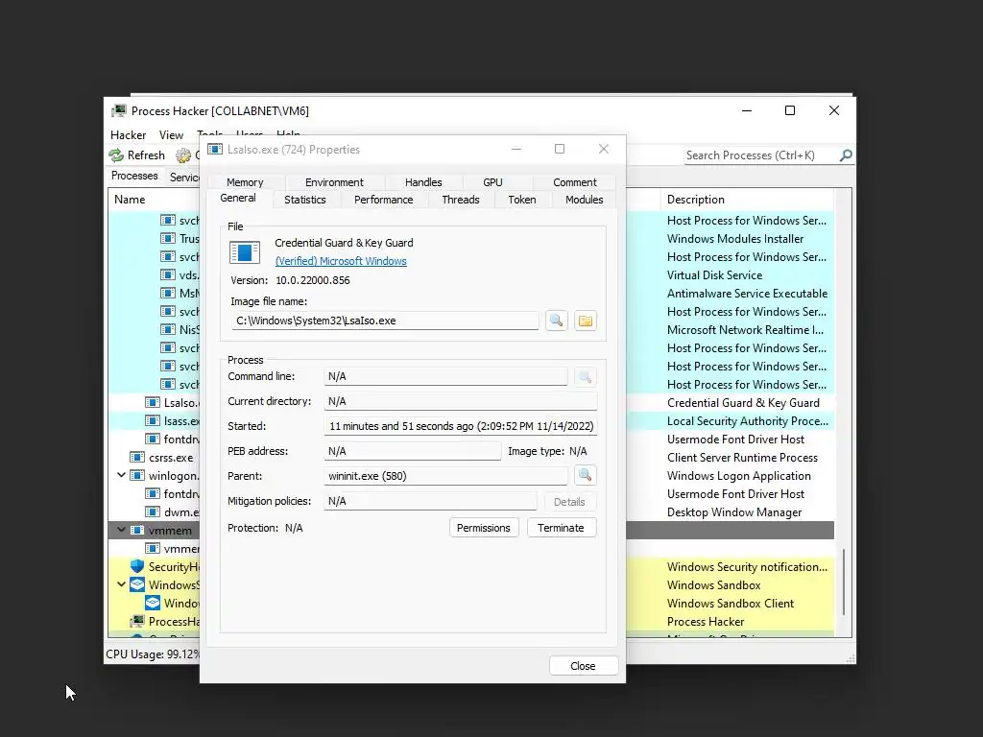Click the Current directory field
Screen dimensions: 983x737
point(460,401)
